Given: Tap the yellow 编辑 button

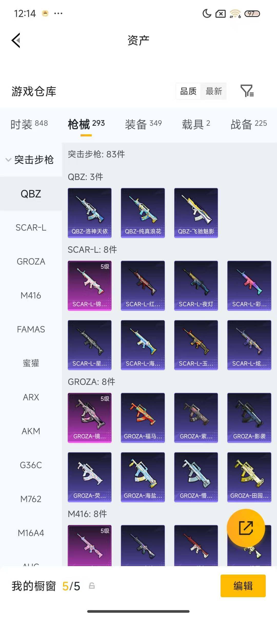Looking at the screenshot, I should point(243,586).
